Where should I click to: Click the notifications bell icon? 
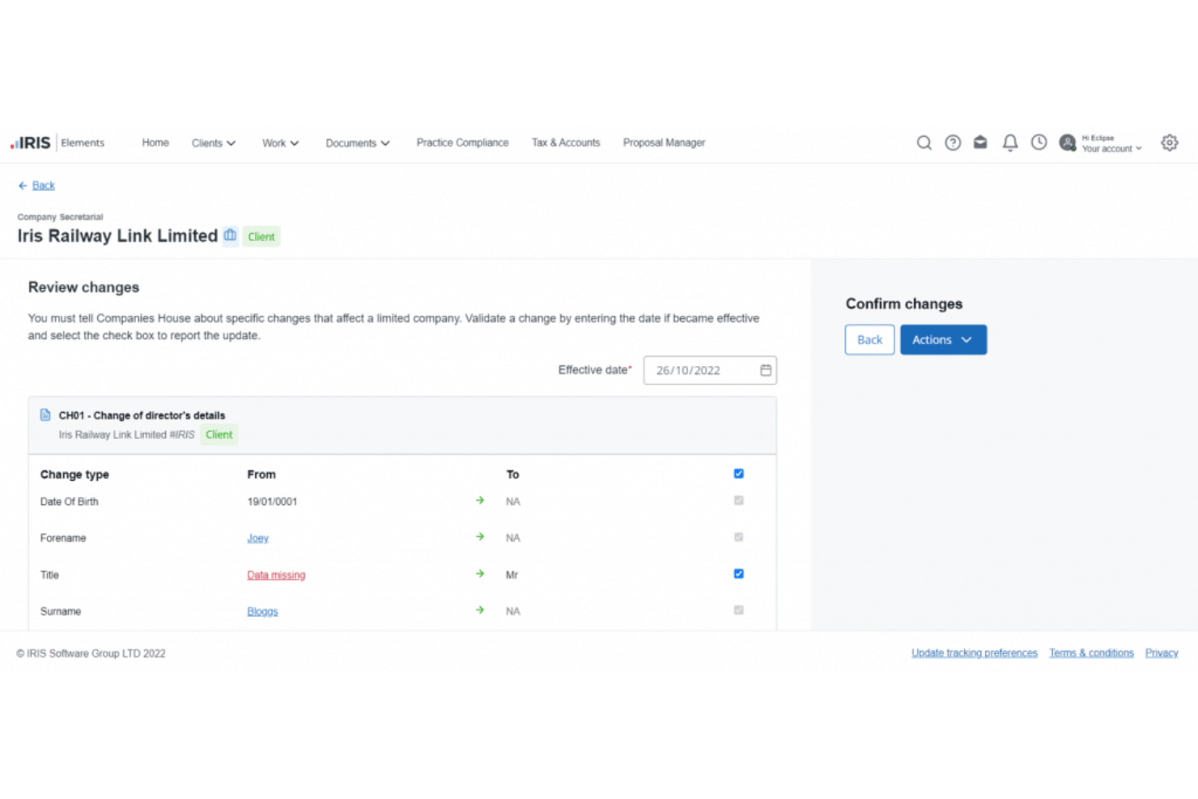(x=1009, y=142)
